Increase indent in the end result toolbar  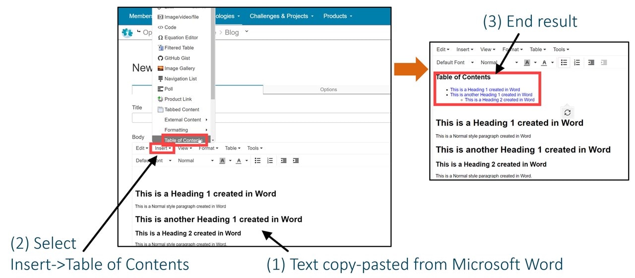[604, 62]
